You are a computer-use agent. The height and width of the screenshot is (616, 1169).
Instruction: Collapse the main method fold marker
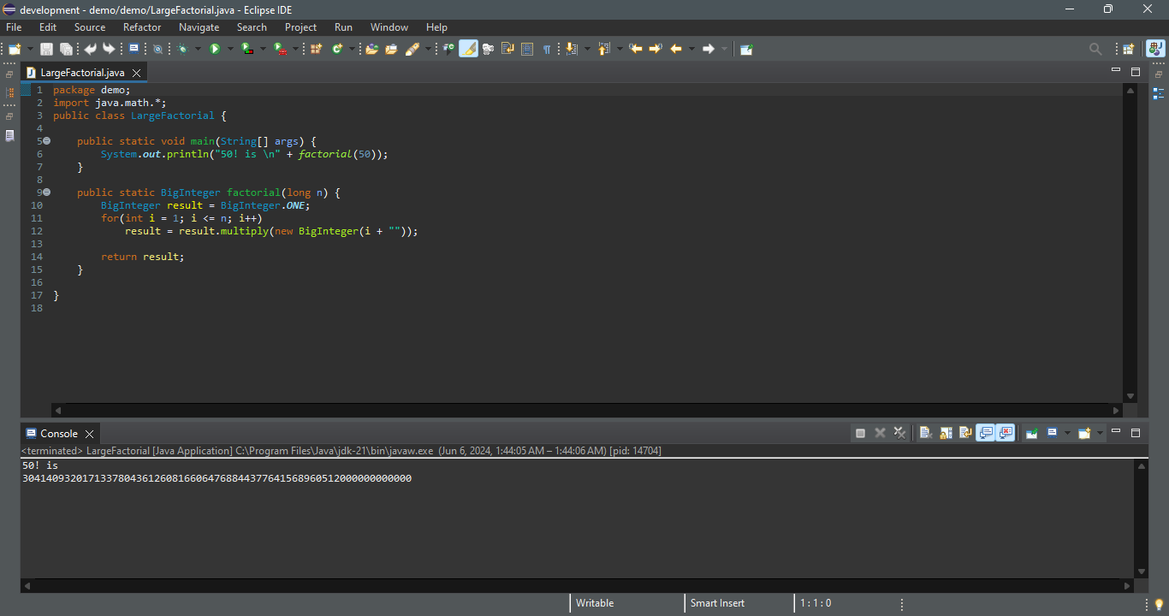(x=47, y=141)
